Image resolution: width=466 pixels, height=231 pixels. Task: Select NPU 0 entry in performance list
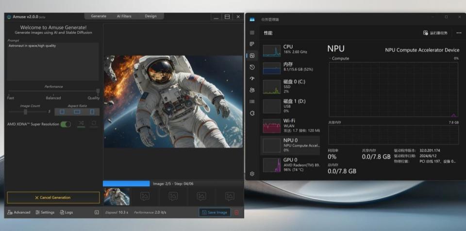tap(290, 146)
